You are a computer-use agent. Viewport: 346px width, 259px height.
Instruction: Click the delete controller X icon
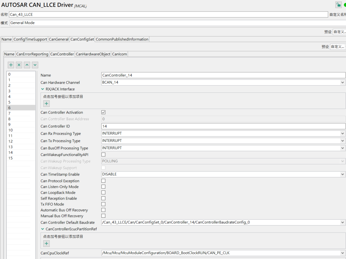click(19, 65)
